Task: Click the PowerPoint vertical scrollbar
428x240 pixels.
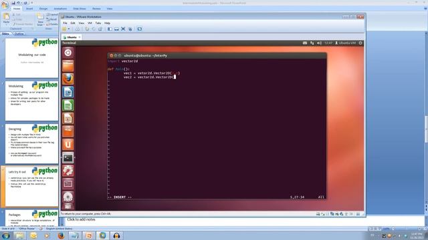Action: 426,129
